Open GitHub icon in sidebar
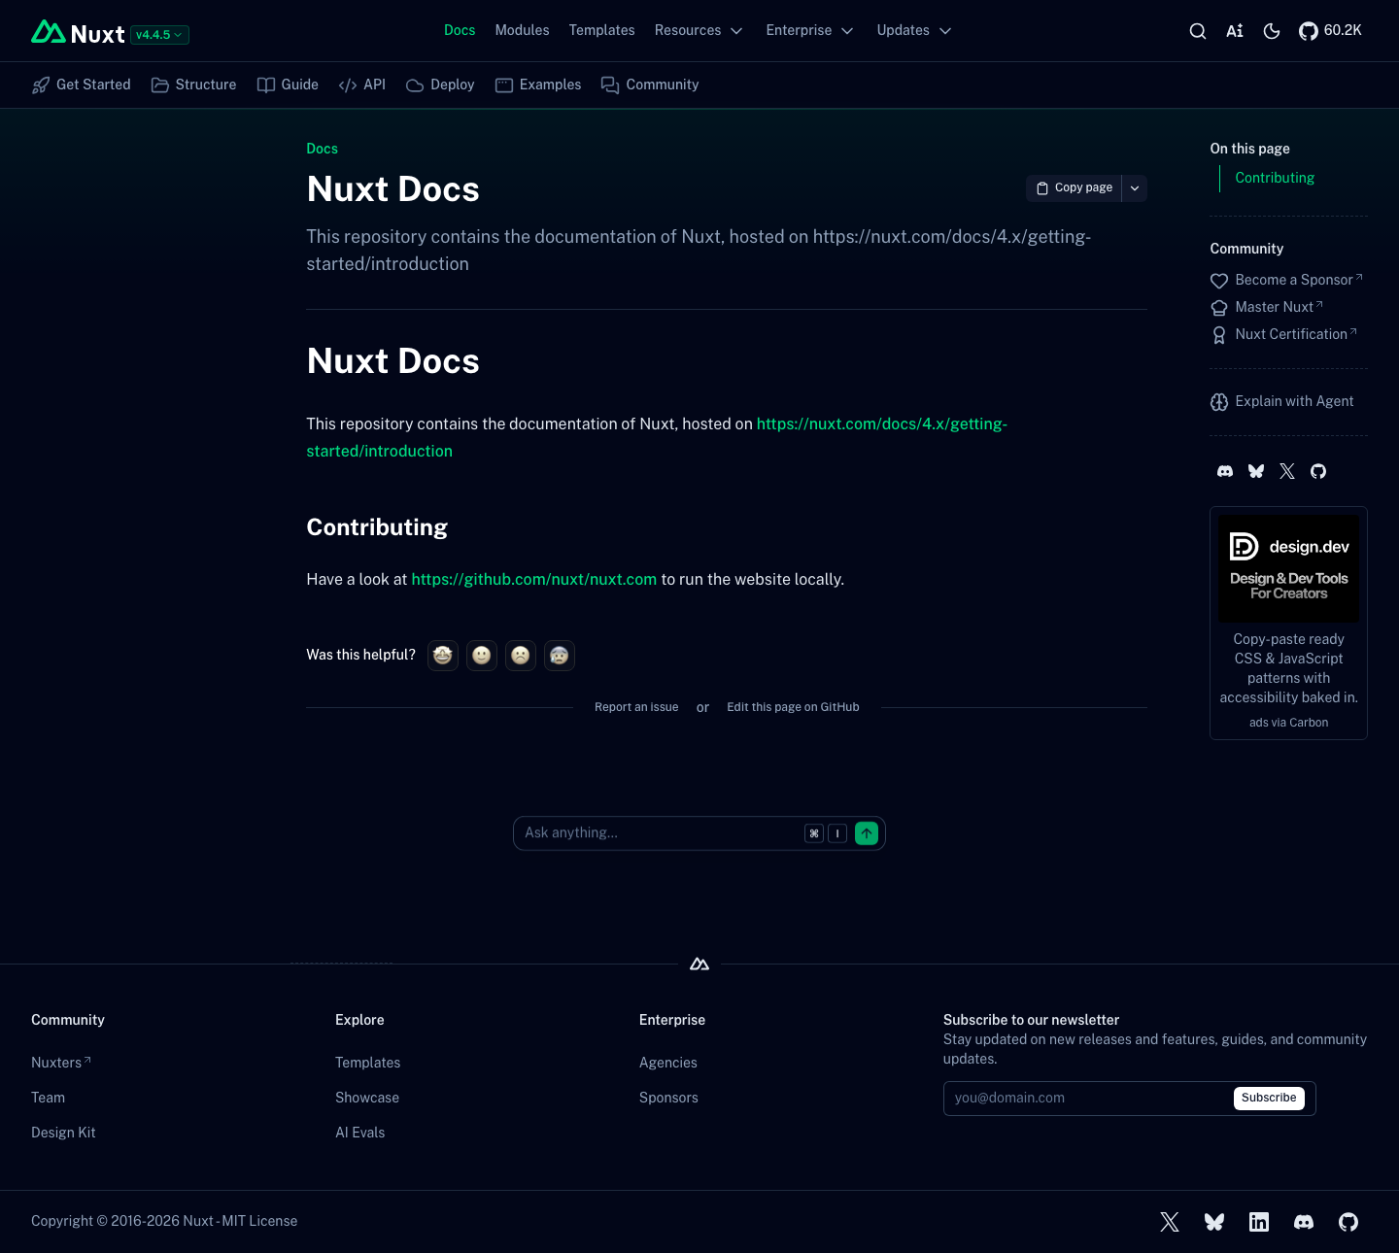 click(1318, 471)
